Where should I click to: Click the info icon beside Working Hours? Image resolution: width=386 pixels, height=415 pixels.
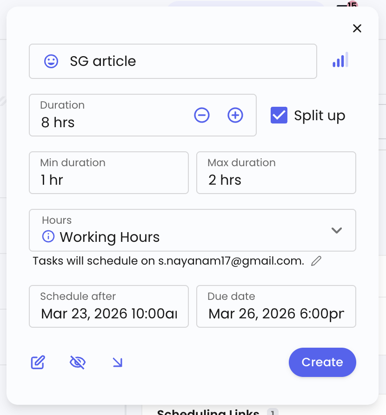coord(48,236)
